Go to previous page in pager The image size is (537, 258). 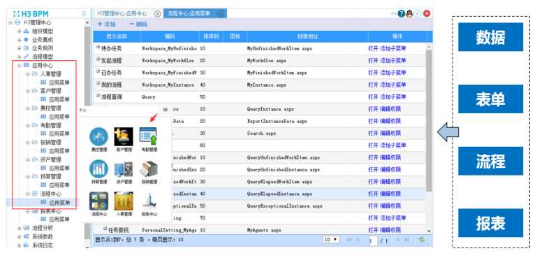pyautogui.click(x=358, y=240)
